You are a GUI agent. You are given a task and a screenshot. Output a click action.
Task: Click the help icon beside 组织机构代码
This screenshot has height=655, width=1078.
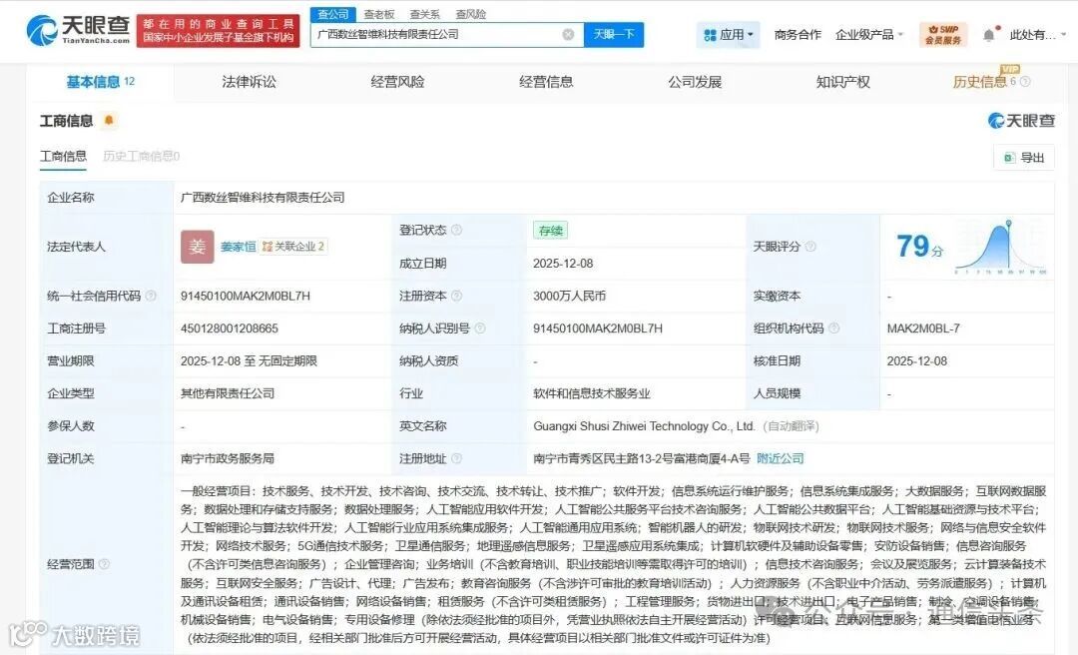(833, 328)
